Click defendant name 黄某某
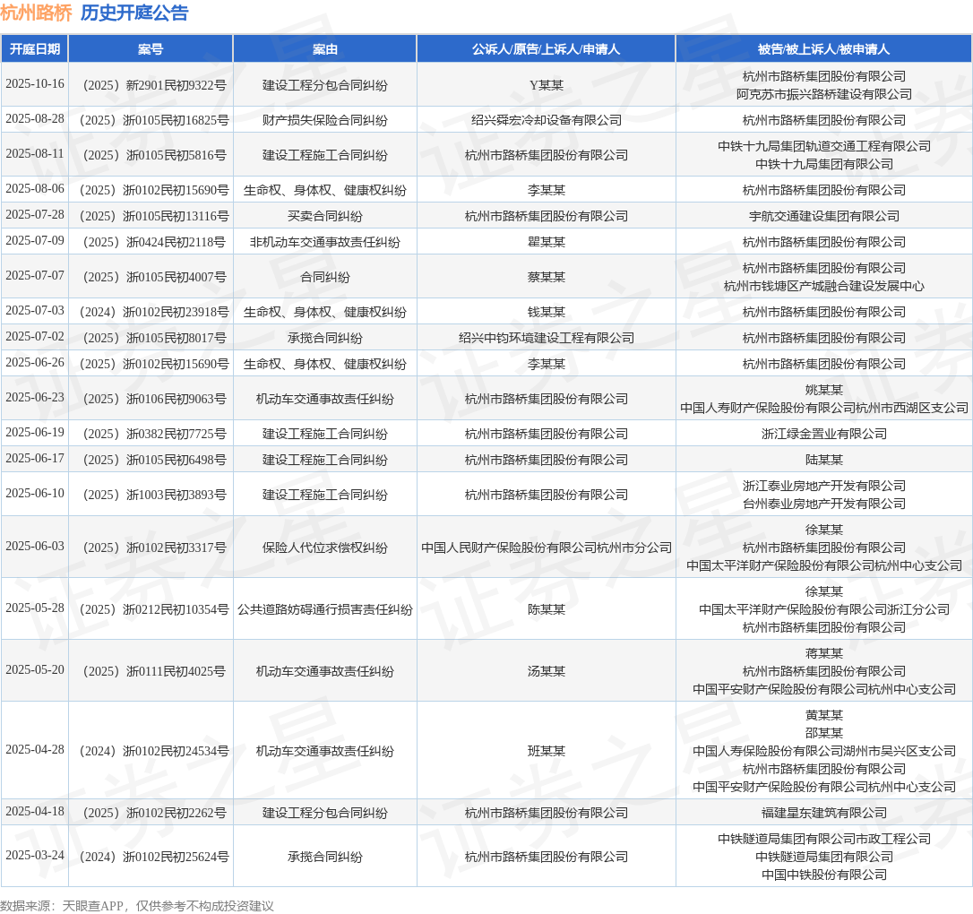973x914 pixels. 824,715
